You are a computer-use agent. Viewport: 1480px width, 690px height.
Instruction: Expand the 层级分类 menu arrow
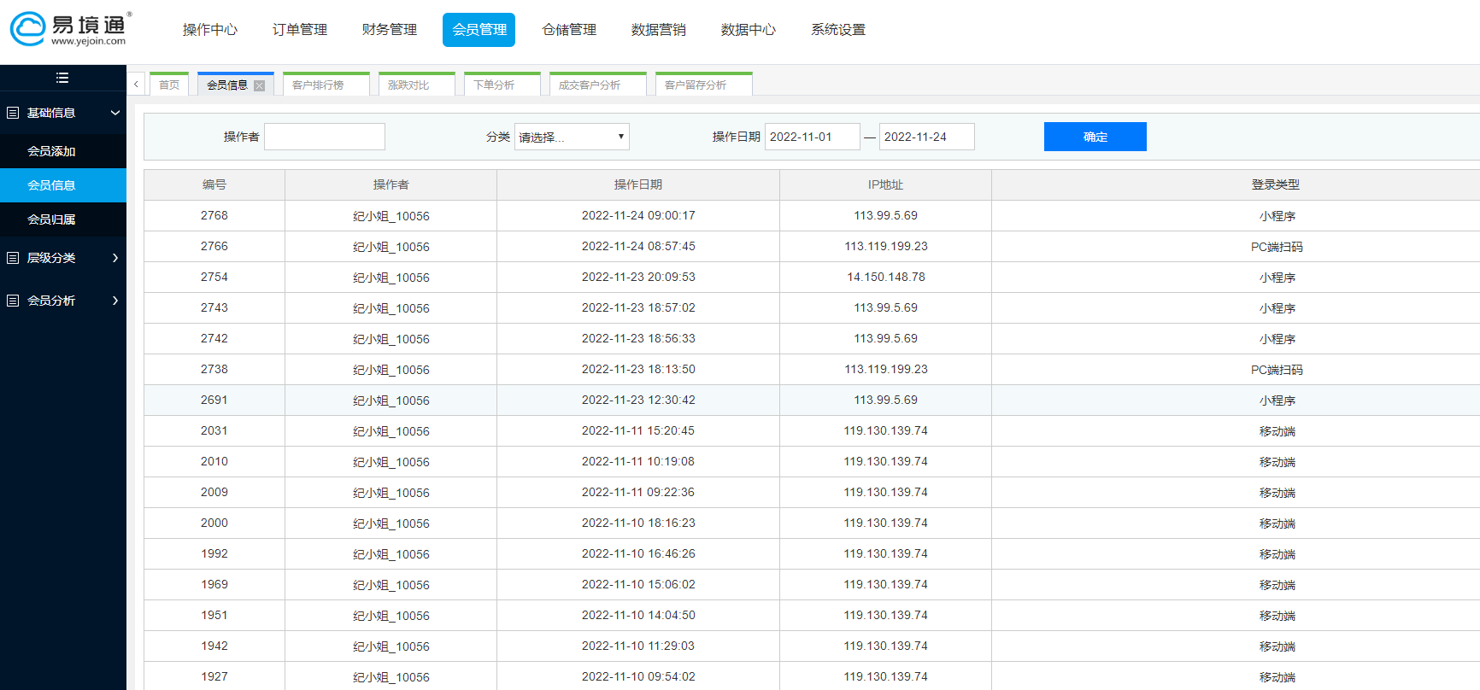[x=115, y=258]
